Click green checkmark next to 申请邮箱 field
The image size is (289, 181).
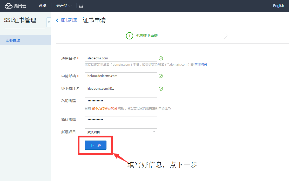pos(161,76)
